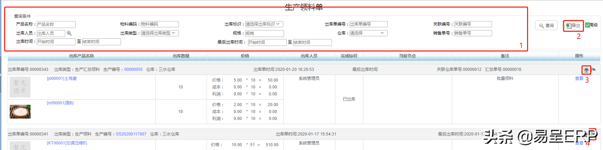The height and width of the screenshot is (150, 603).
Task: Click 查看 link for the 土鸡蛋 row
Action: coord(579,78)
